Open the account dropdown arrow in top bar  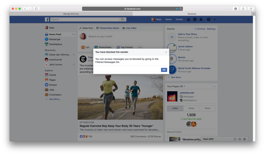215,19
